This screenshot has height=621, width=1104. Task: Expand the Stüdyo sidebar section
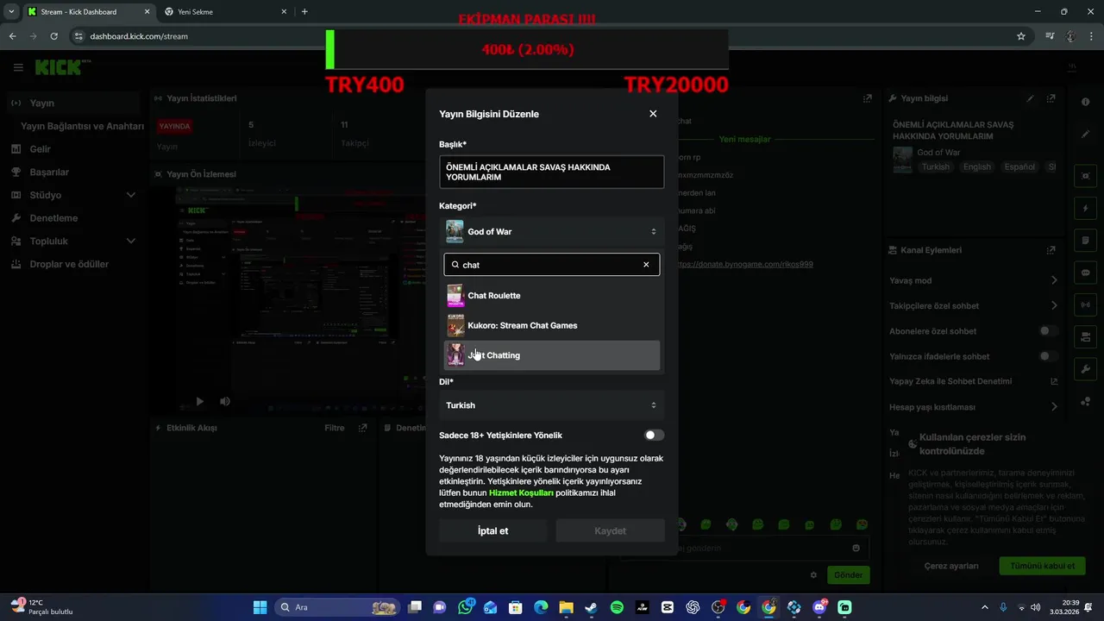(x=75, y=195)
